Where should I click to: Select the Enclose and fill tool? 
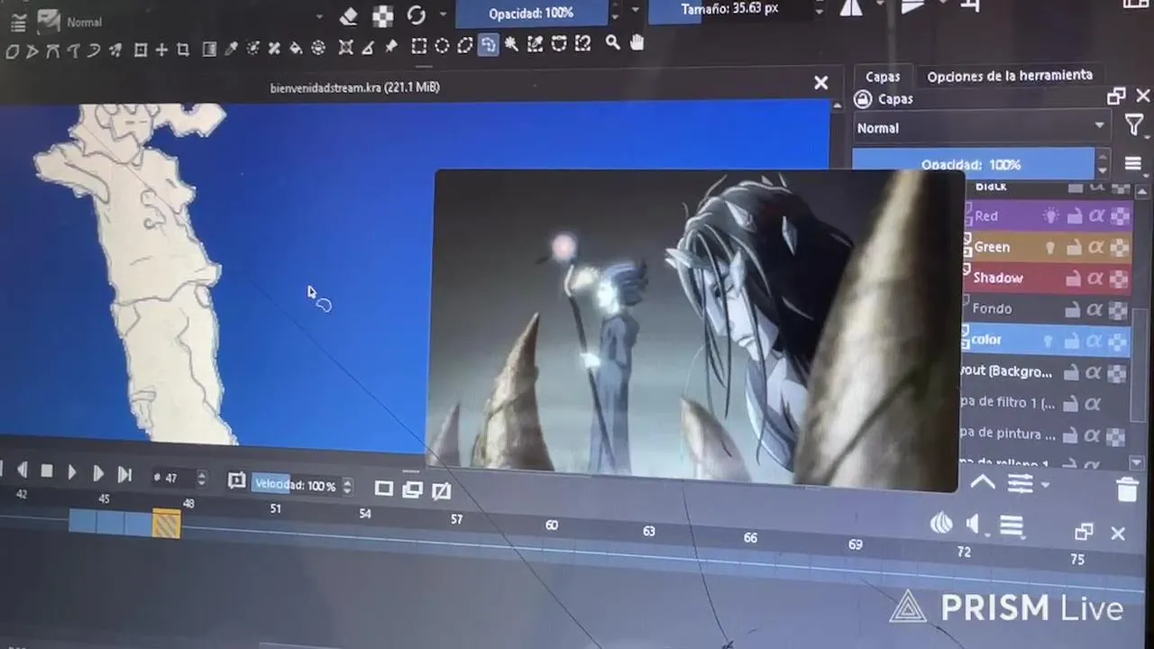click(x=318, y=48)
